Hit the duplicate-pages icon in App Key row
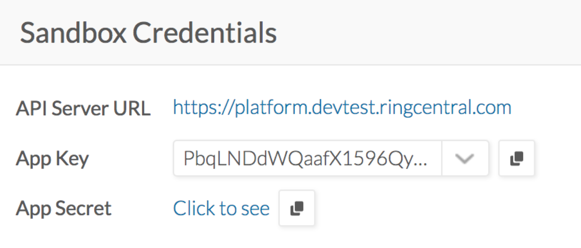The width and height of the screenshot is (581, 248). [x=516, y=158]
